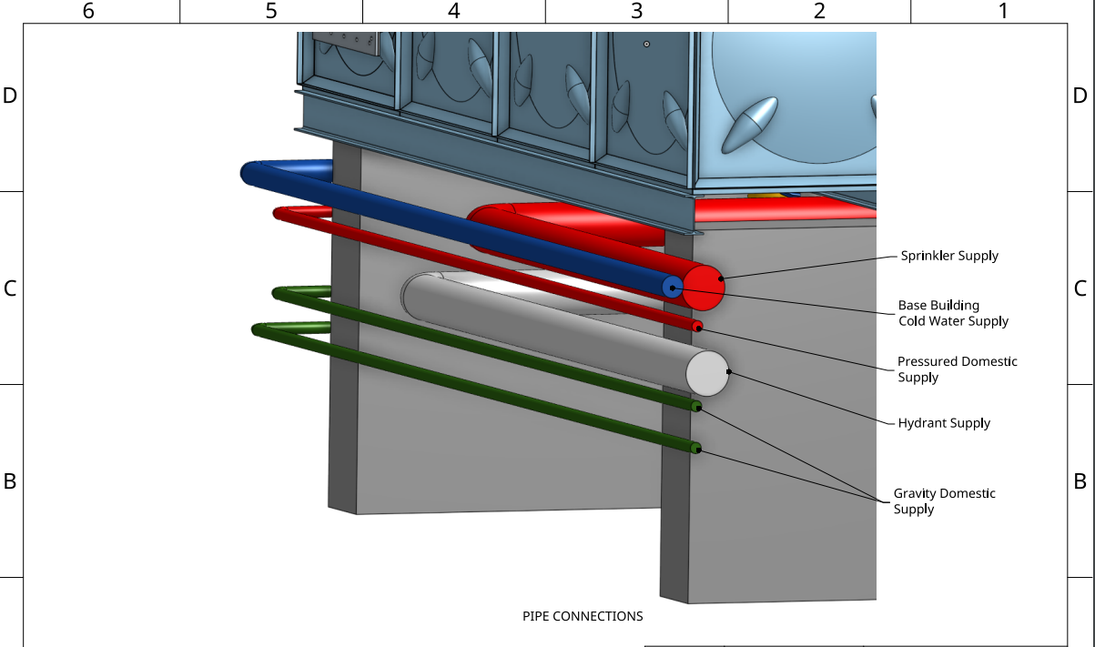Click the blue cold water pipe end
Screen dimensions: 1095x647
pyautogui.click(x=672, y=287)
